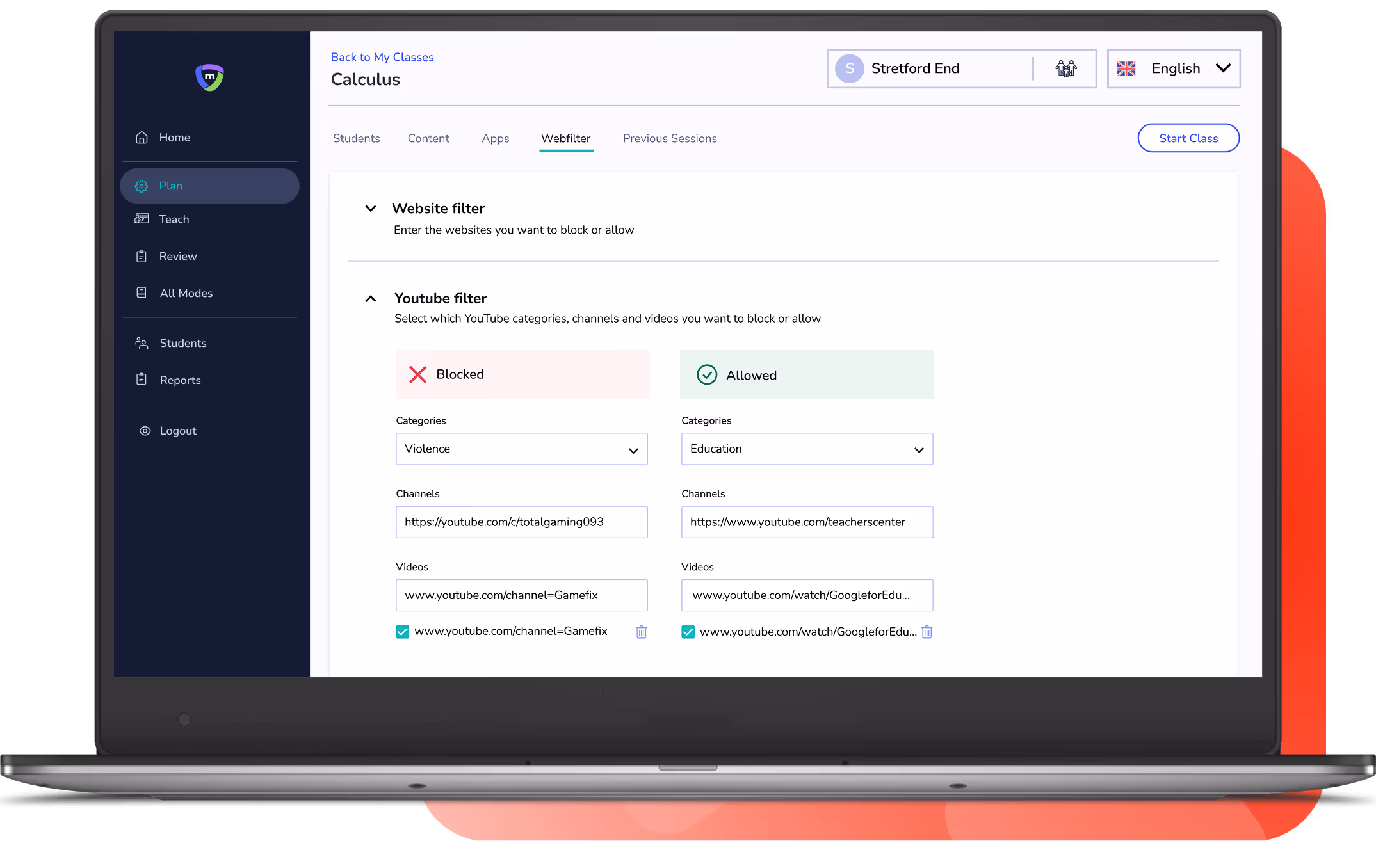Open the allowed Categories dropdown showing Education

(807, 449)
